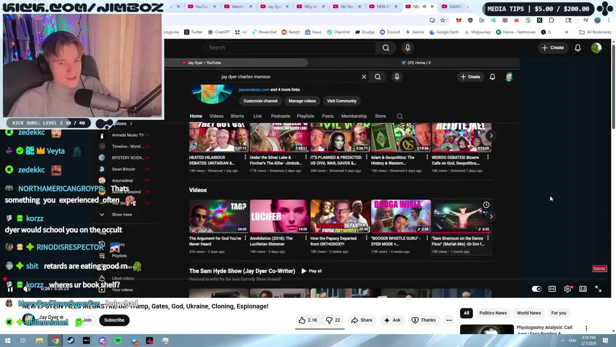Switch to the Shorts tab
This screenshot has height=347, width=616.
click(x=237, y=116)
